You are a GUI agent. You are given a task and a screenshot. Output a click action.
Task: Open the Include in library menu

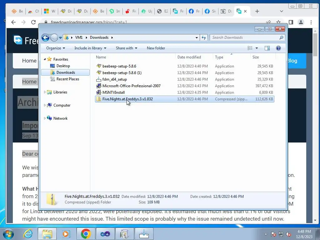[90, 48]
